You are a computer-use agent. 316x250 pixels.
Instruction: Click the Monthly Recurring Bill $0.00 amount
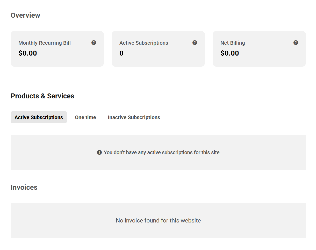[28, 53]
